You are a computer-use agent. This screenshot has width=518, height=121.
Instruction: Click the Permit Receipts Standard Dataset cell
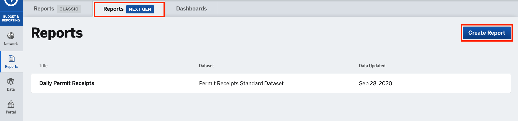point(241,83)
